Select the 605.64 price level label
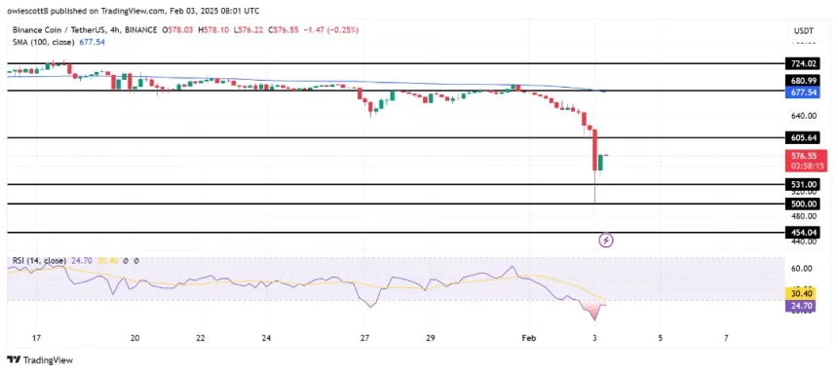Screen dimensions: 838x372 (803, 138)
